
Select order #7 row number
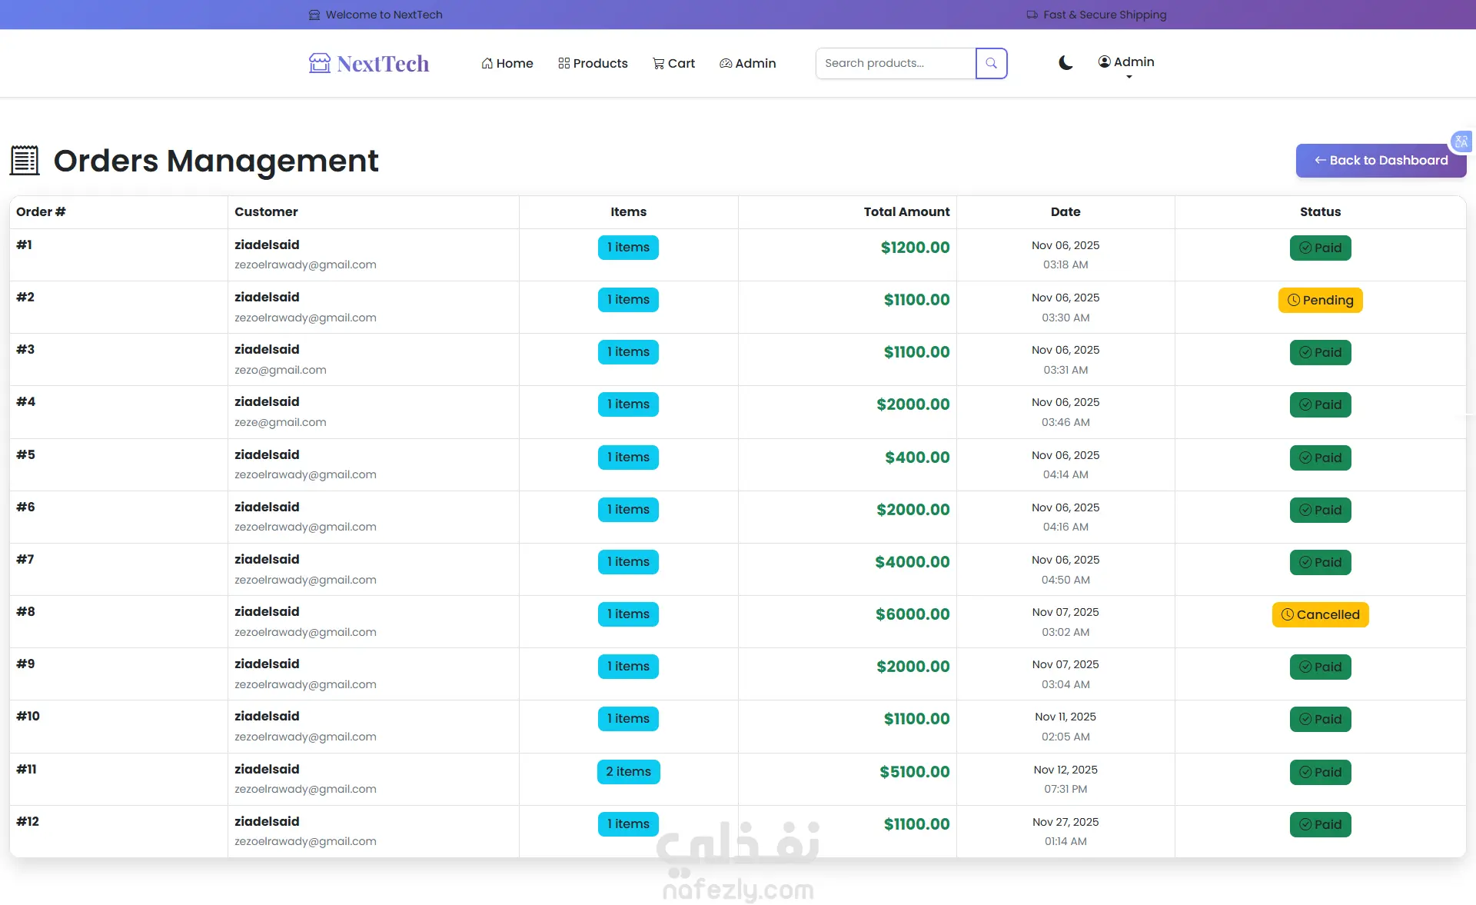pyautogui.click(x=25, y=559)
